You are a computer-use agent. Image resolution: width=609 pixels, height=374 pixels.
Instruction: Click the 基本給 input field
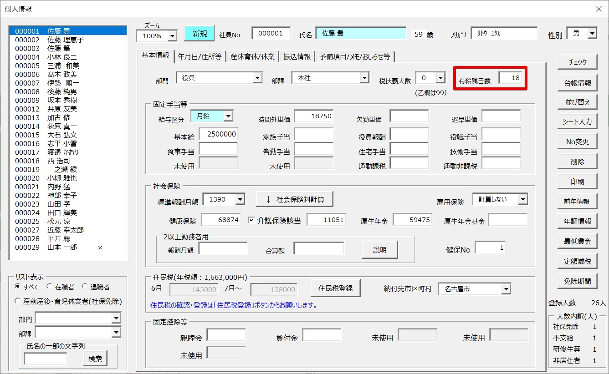218,134
